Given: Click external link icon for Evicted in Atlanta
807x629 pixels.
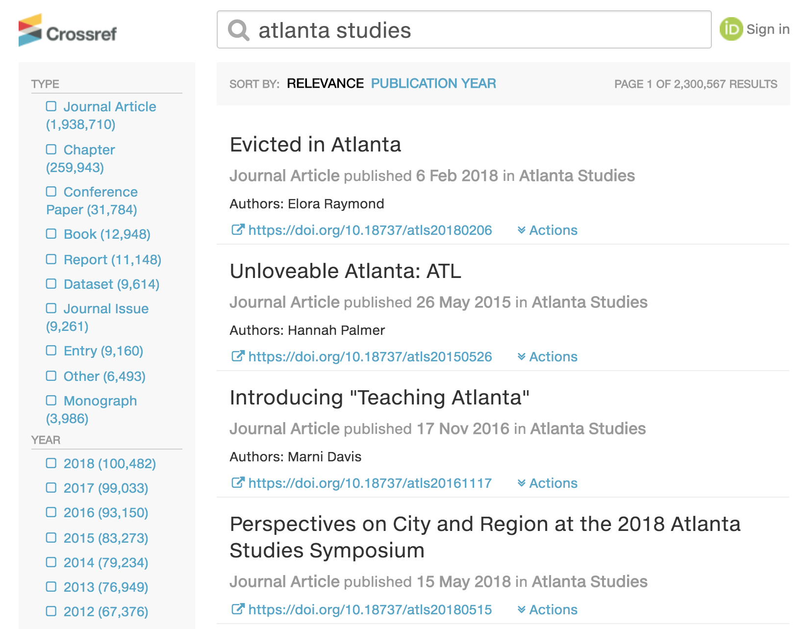Looking at the screenshot, I should click(238, 229).
